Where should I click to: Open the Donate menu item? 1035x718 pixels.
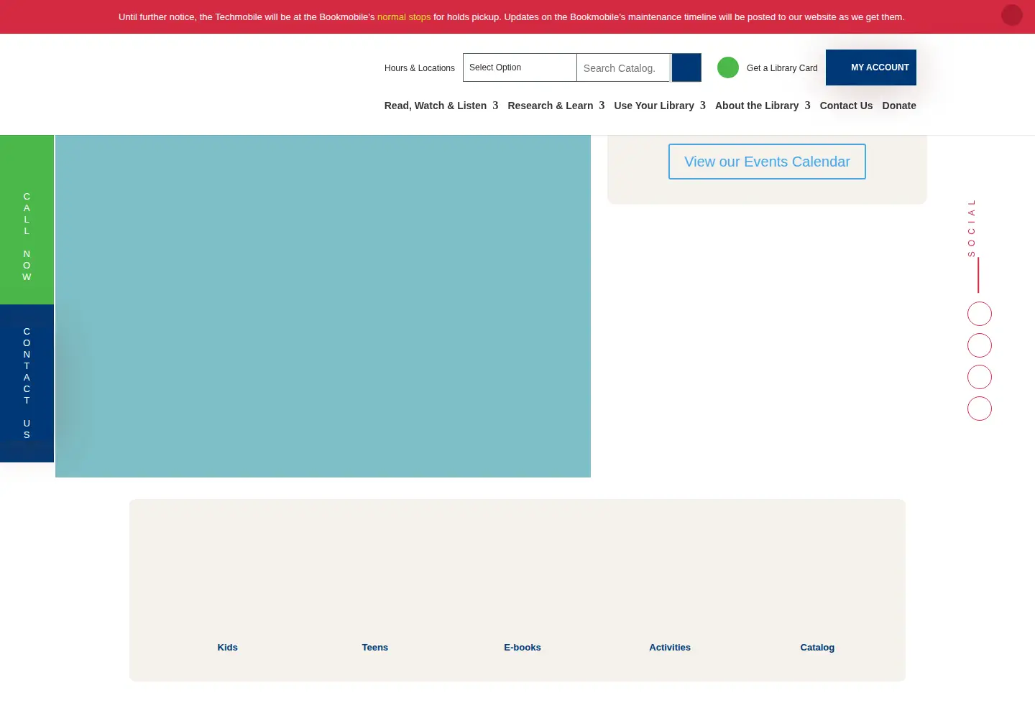coord(899,106)
